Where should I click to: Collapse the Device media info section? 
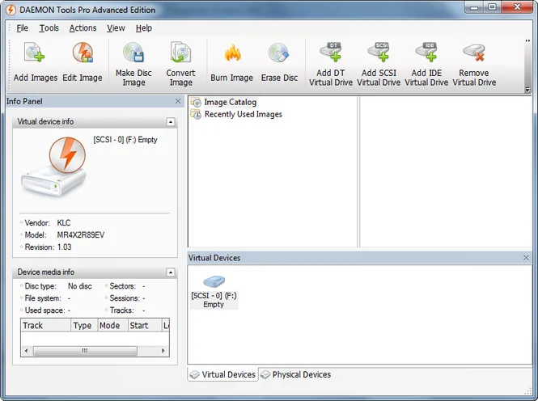click(171, 272)
